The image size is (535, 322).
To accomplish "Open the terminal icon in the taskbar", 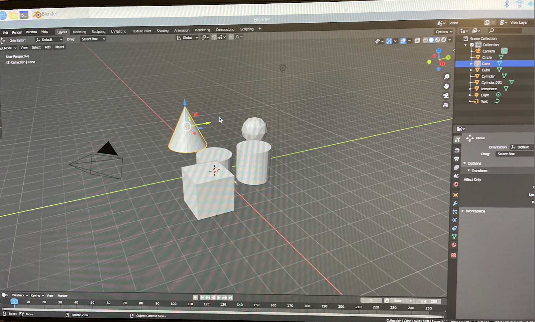I will pyautogui.click(x=24, y=15).
